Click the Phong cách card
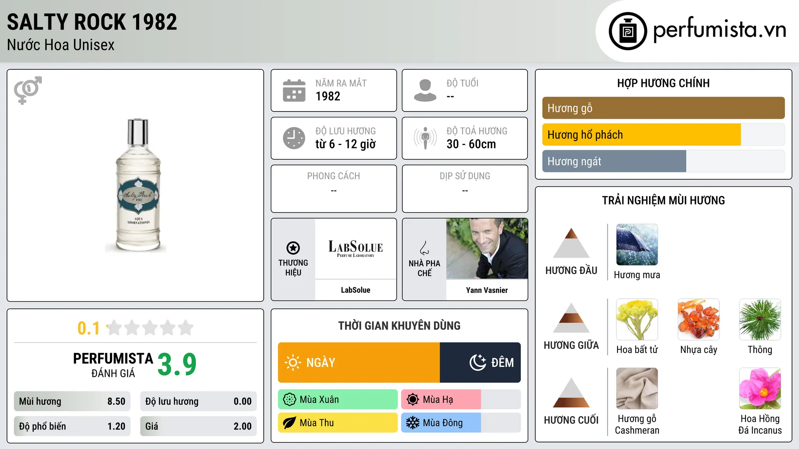This screenshot has height=449, width=799. (334, 189)
